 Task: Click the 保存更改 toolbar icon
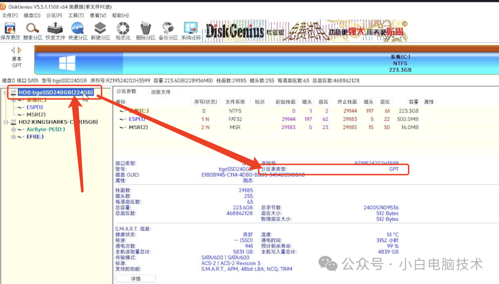pos(10,31)
